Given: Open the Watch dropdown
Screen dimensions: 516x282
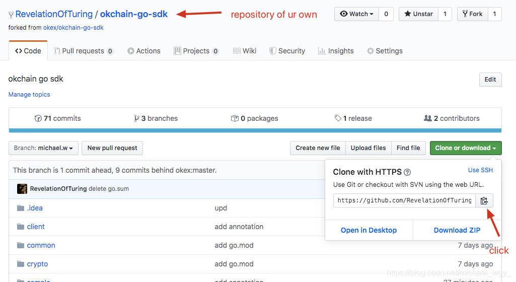Looking at the screenshot, I should [357, 14].
